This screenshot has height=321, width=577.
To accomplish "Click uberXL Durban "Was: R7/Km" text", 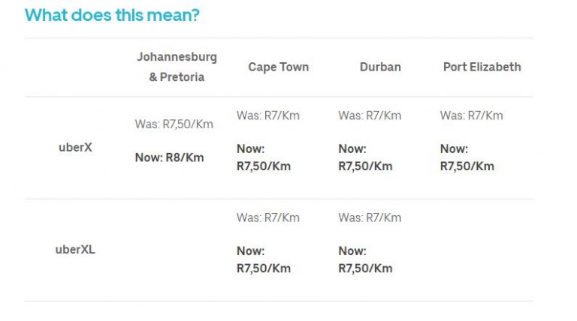I will (x=370, y=217).
